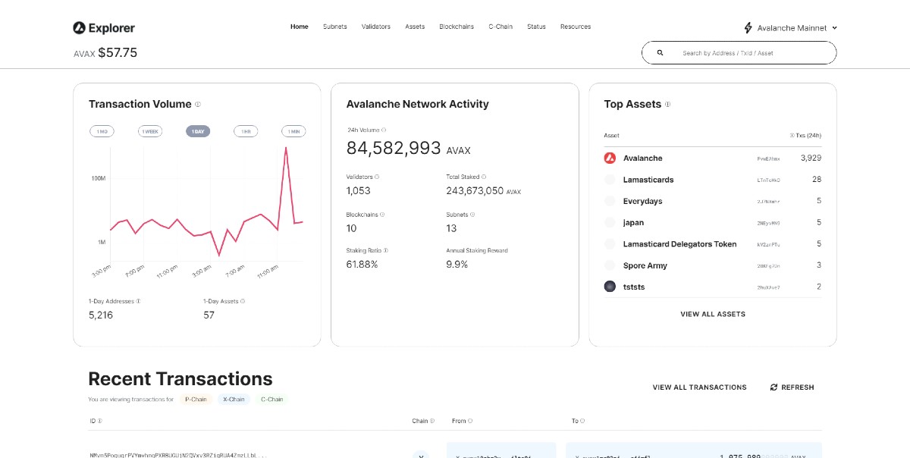Image resolution: width=910 pixels, height=458 pixels.
Task: Click info icon next to ID column
Action: point(100,421)
